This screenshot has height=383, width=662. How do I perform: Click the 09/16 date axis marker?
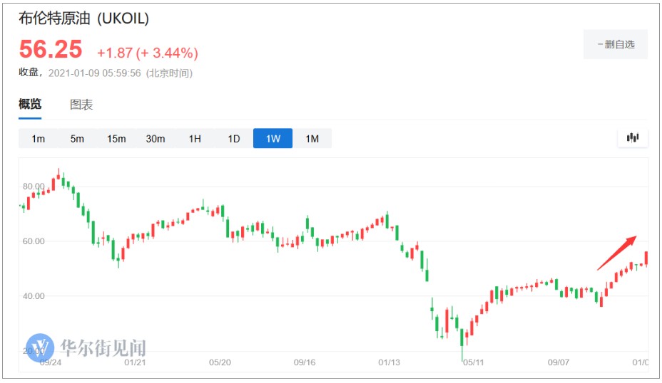click(305, 362)
